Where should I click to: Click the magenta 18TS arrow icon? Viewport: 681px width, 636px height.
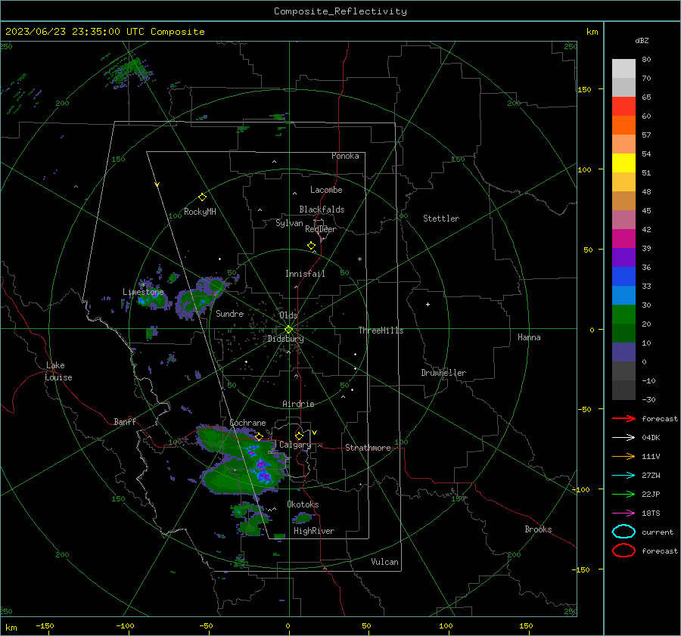623,513
